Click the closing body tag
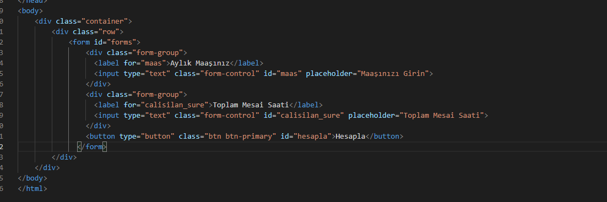The width and height of the screenshot is (607, 202). coord(32,178)
